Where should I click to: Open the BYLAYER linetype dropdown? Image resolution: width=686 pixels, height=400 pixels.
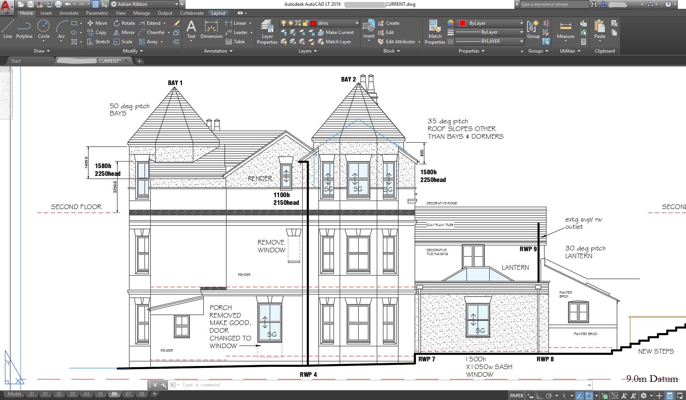(521, 41)
